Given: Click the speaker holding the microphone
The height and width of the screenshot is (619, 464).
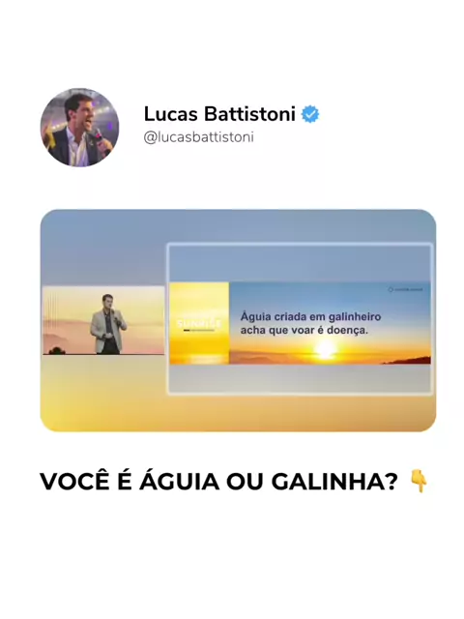Looking at the screenshot, I should (107, 324).
